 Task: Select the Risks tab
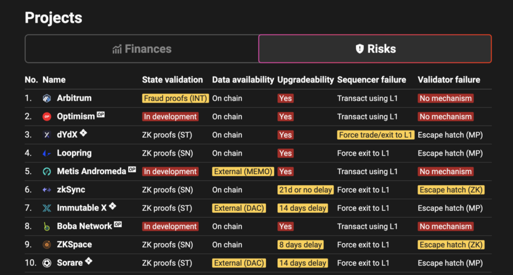375,49
